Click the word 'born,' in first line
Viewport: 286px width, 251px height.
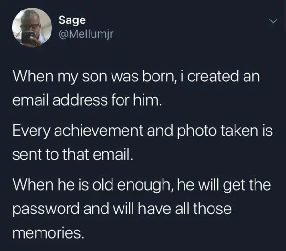pyautogui.click(x=160, y=77)
